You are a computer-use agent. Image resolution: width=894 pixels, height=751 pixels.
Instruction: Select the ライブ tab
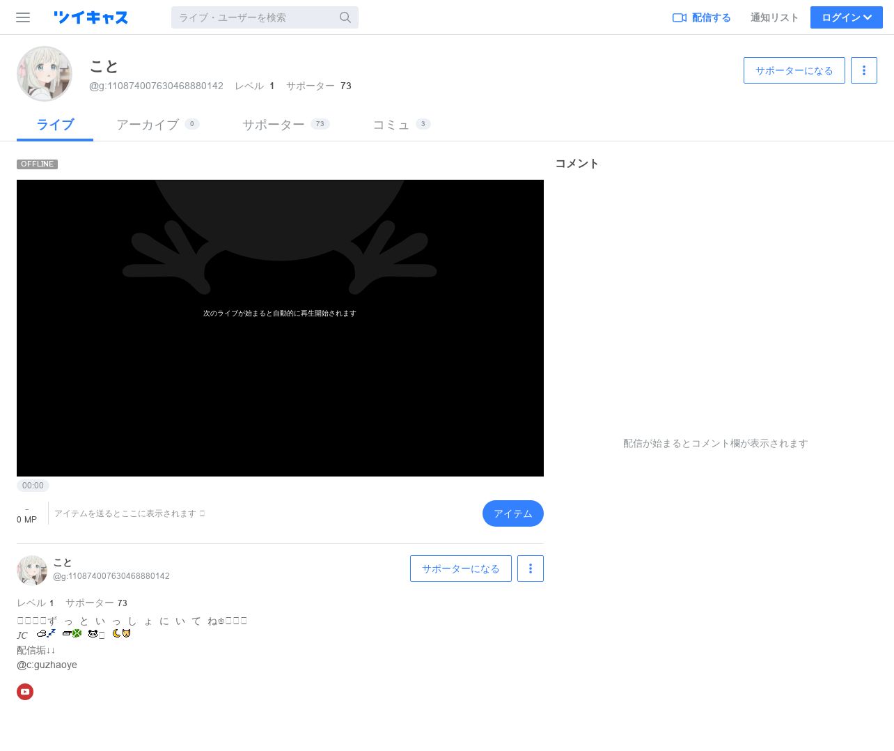[x=55, y=125]
